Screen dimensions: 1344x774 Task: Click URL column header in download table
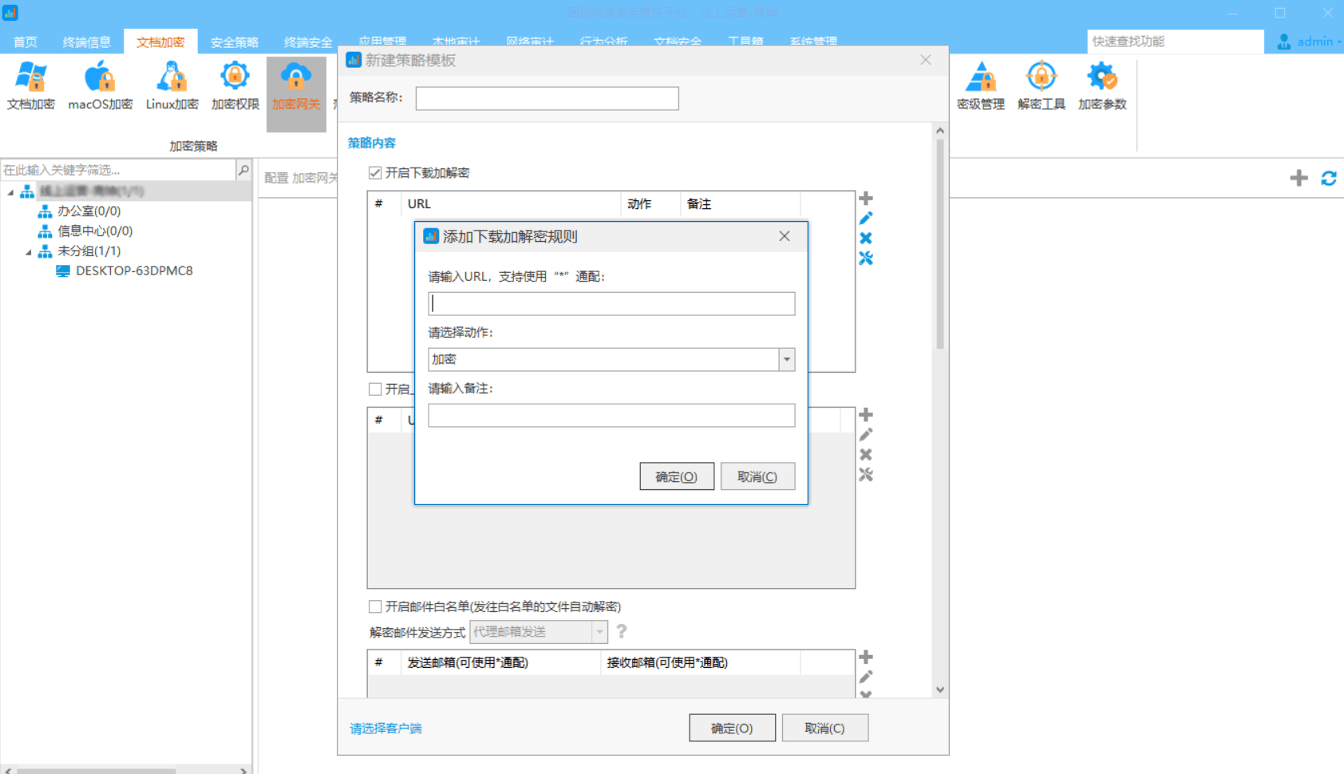[511, 203]
